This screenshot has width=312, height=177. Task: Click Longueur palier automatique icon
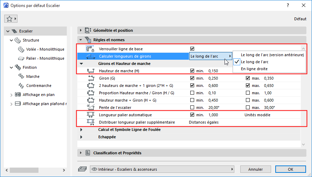[x=91, y=115]
